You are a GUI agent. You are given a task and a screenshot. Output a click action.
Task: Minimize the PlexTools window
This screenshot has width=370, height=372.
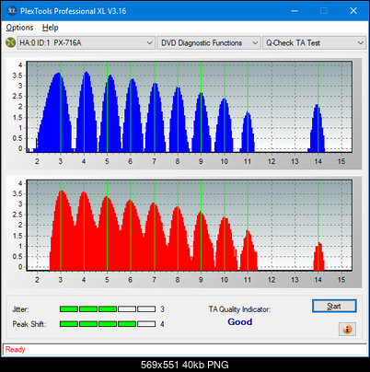point(295,11)
